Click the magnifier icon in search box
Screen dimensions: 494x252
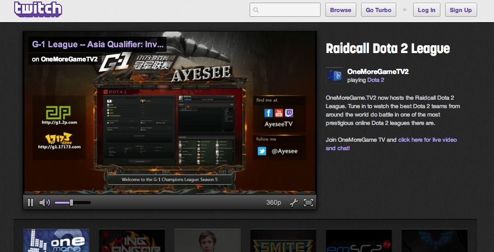pyautogui.click(x=256, y=10)
